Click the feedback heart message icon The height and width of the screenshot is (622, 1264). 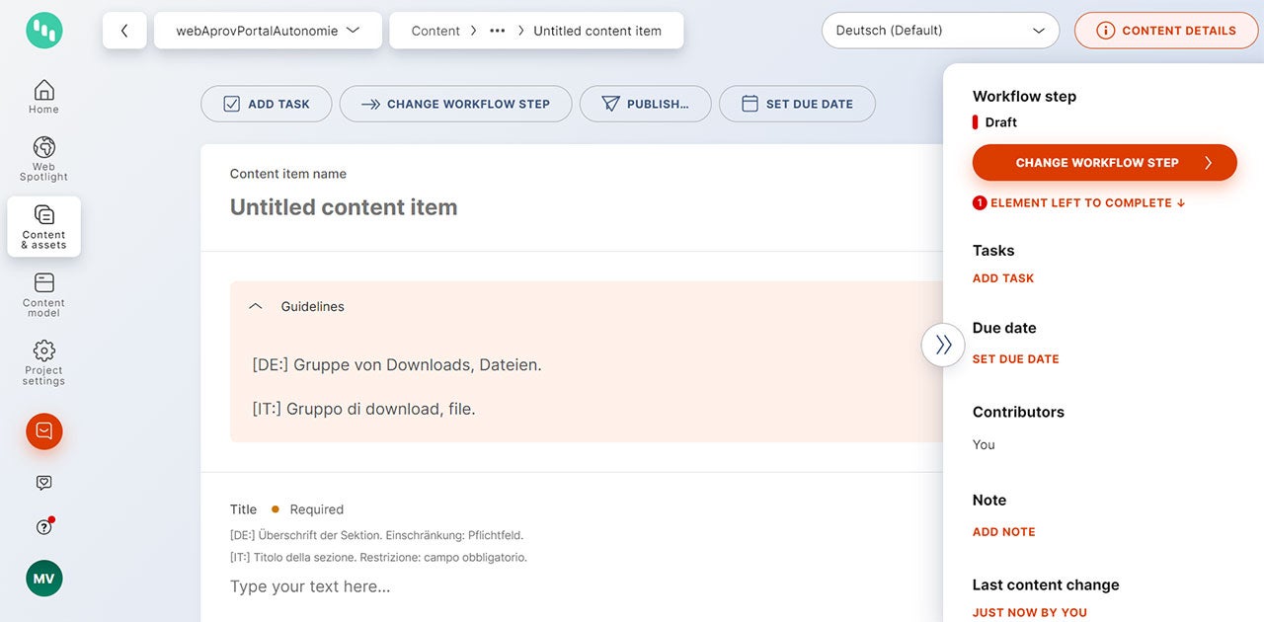pos(44,483)
